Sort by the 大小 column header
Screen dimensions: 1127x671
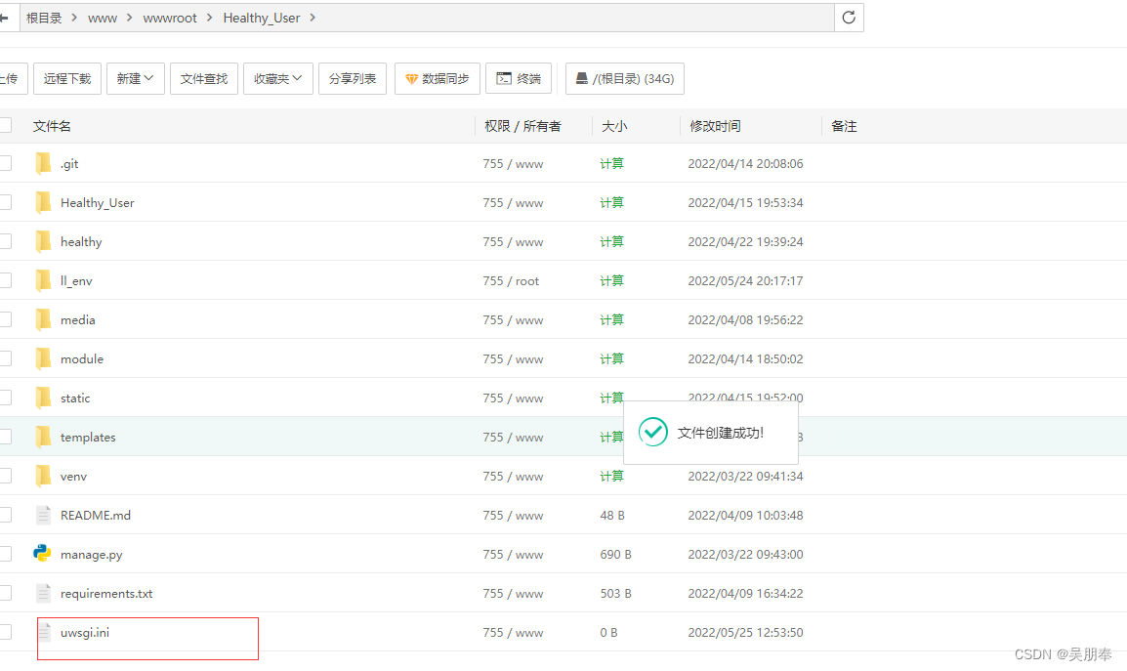(x=614, y=126)
